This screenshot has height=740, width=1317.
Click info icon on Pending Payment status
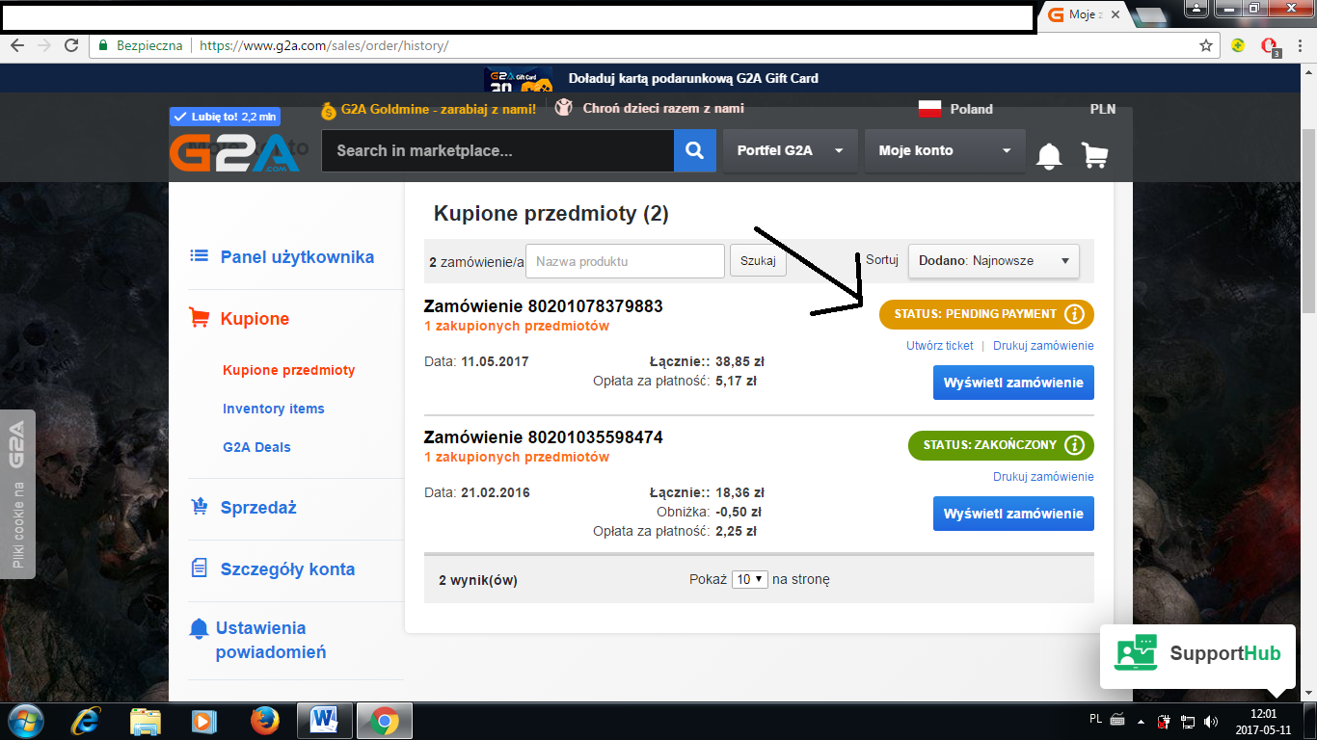pyautogui.click(x=1075, y=314)
